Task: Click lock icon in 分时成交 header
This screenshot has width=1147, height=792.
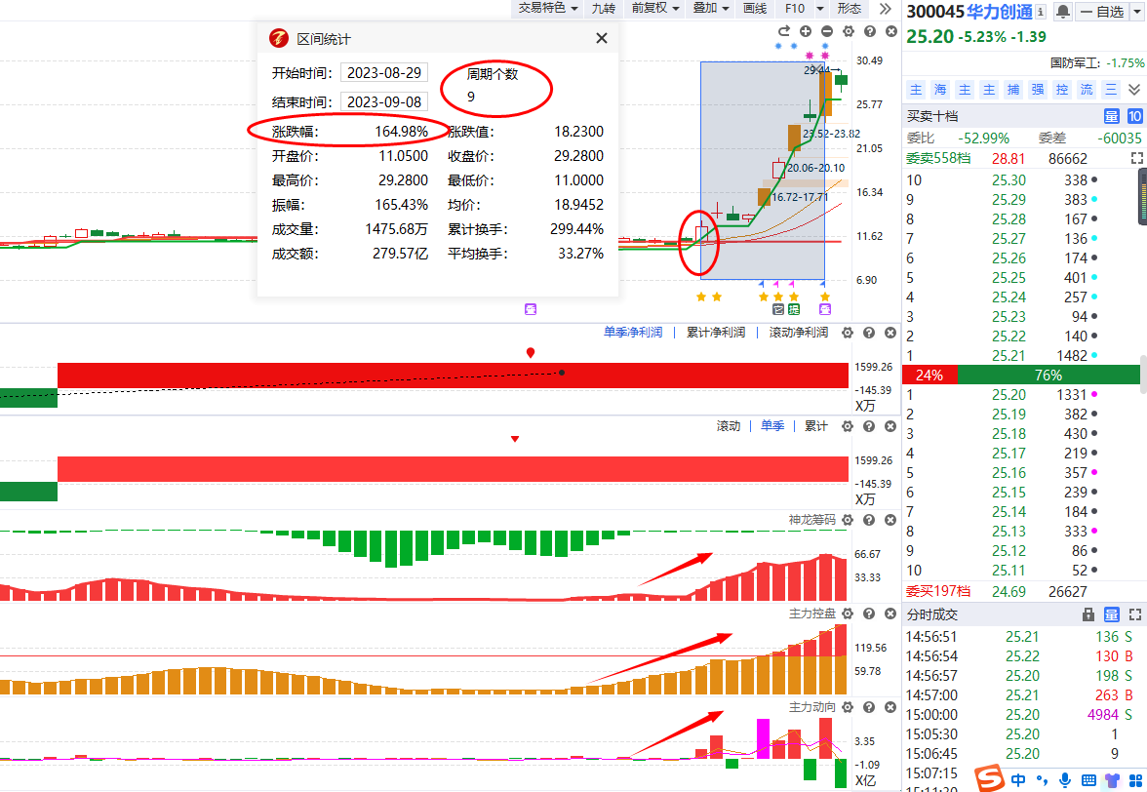Action: click(1088, 614)
